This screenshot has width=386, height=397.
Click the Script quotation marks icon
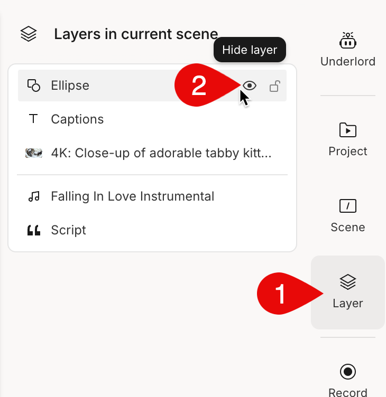pos(34,230)
